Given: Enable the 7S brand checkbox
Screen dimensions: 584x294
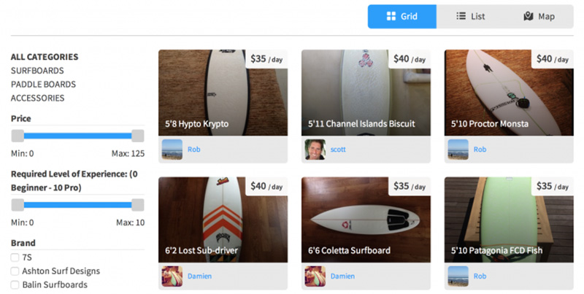Looking at the screenshot, I should click(x=15, y=257).
